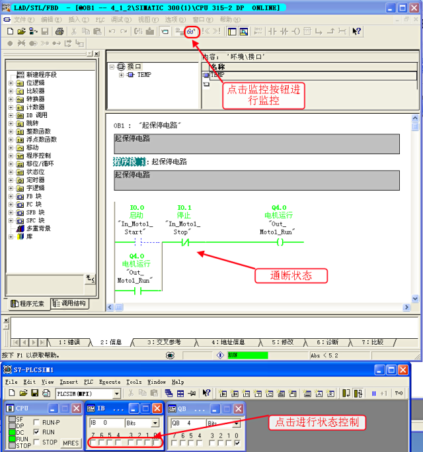Toggle the overview panel toolbar icon
Viewport: 423px width, 452px height.
(232, 31)
